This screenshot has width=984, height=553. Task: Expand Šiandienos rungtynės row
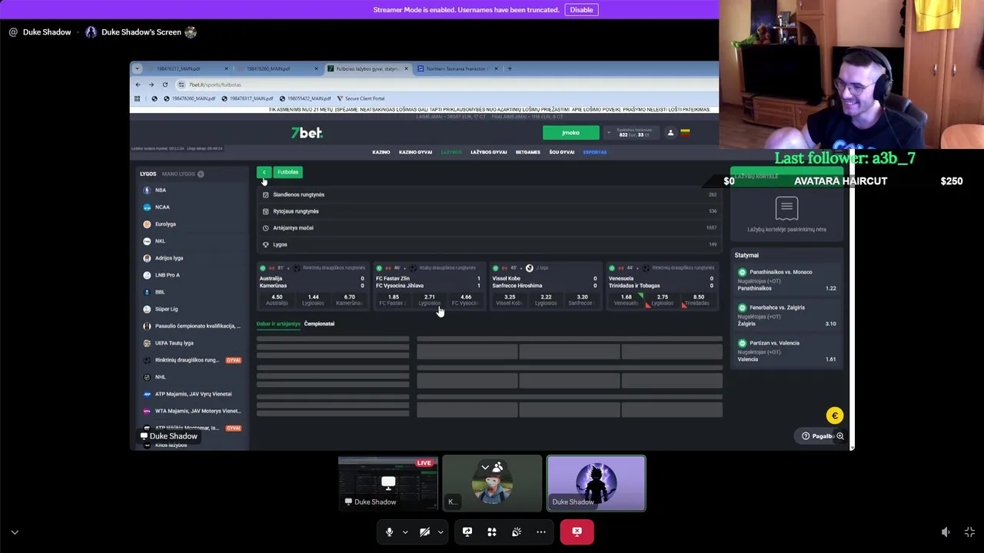489,194
